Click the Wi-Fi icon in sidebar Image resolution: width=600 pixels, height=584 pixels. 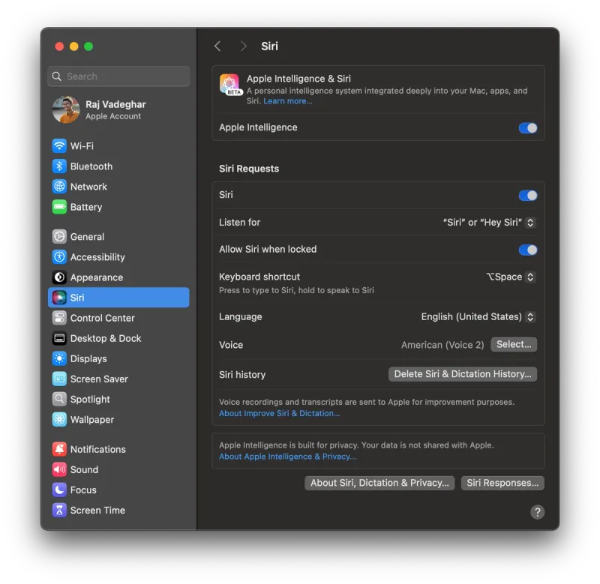pos(59,145)
